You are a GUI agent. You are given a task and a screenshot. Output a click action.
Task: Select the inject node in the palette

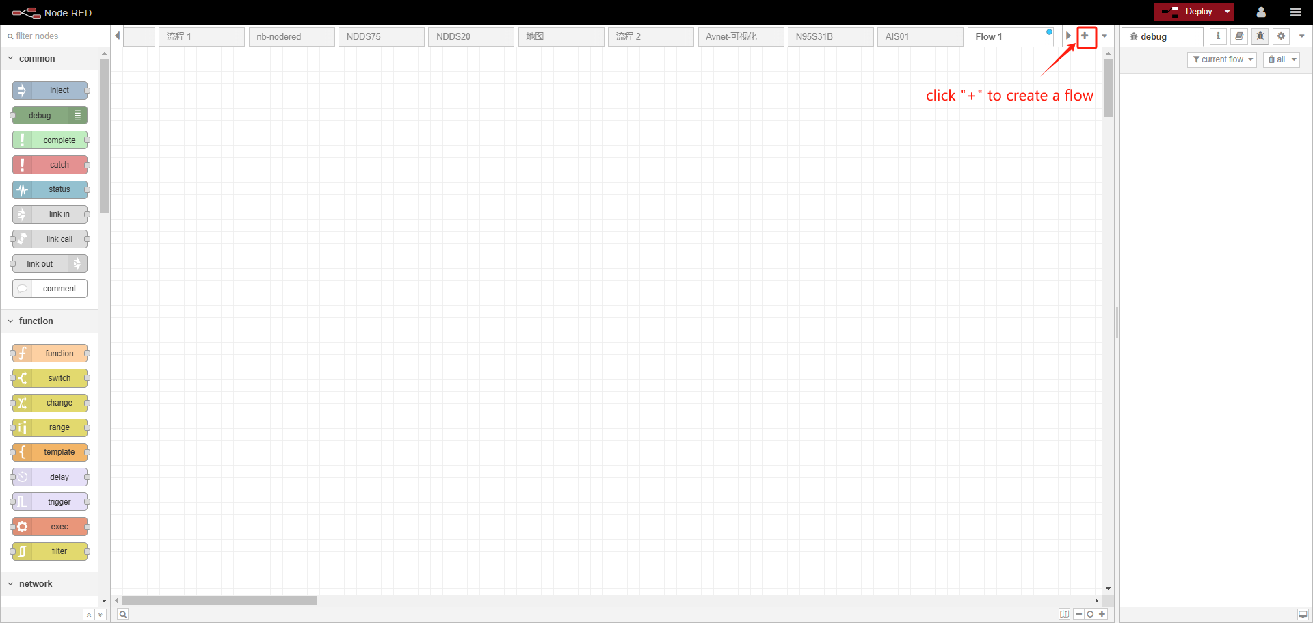50,90
